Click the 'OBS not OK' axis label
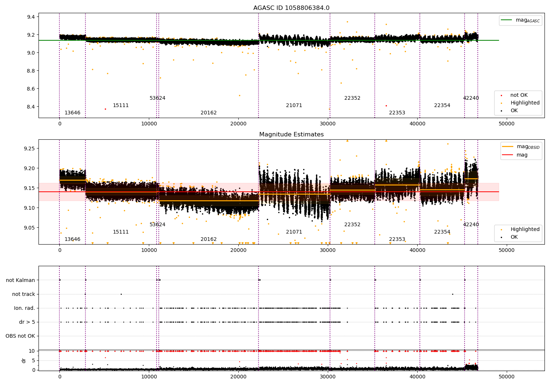The width and height of the screenshot is (550, 385). (x=20, y=336)
